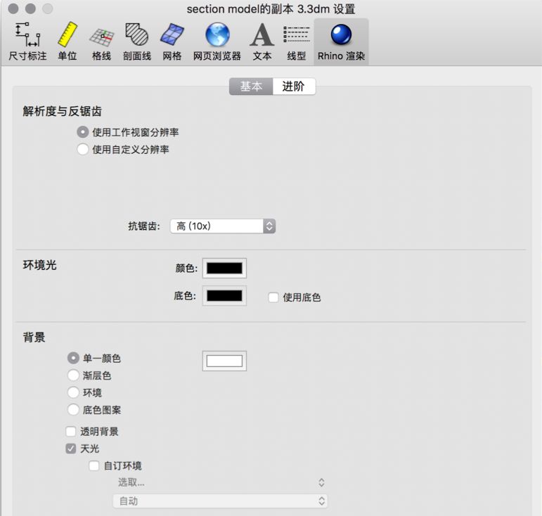Select 底色图案 background option
Image resolution: width=542 pixels, height=516 pixels.
point(73,410)
